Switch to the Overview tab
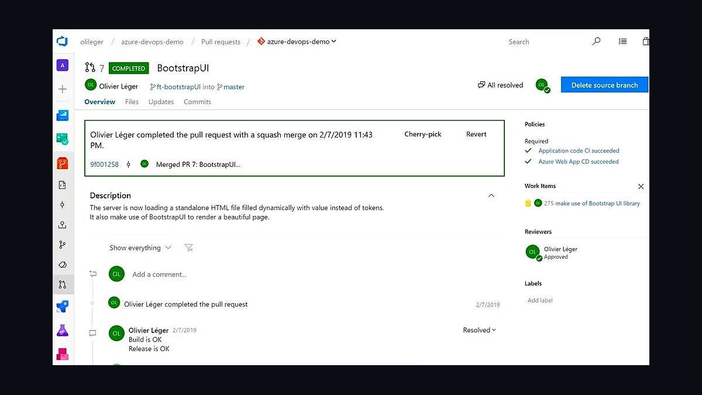This screenshot has width=702, height=395. (99, 102)
